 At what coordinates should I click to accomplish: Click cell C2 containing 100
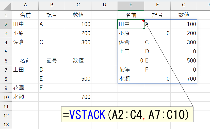[x=78, y=24]
